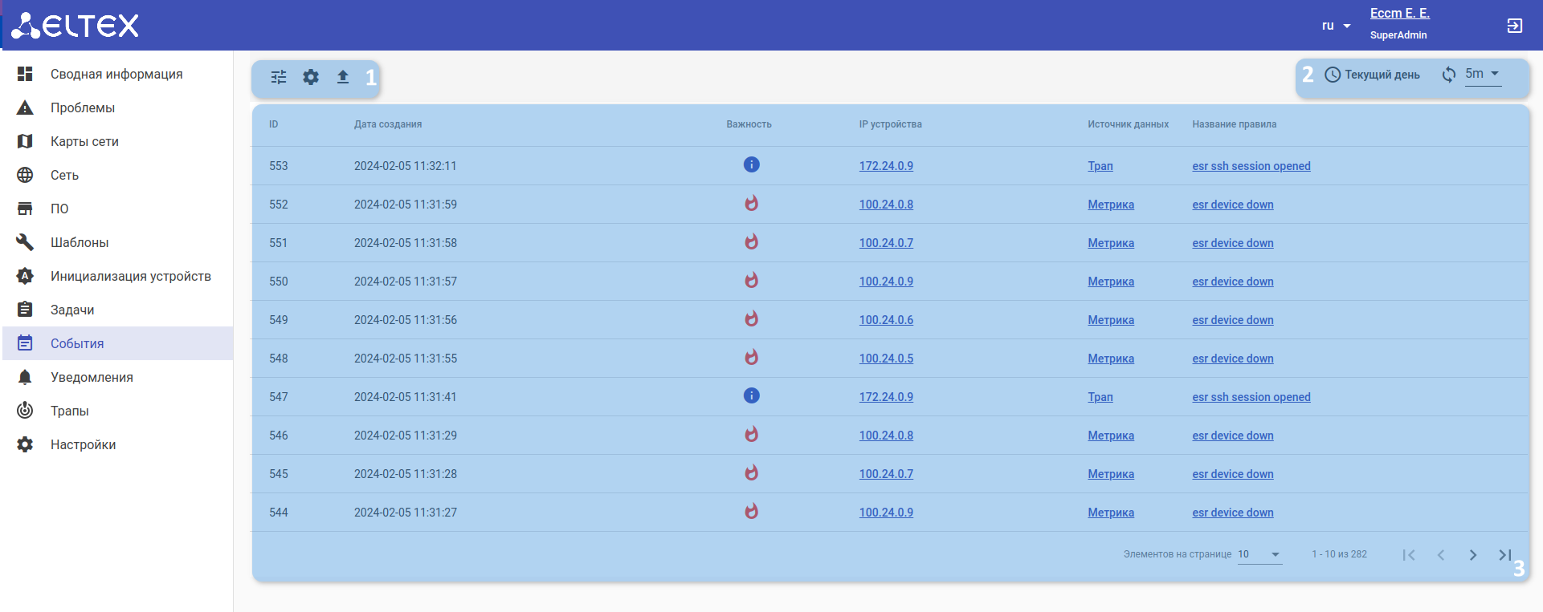This screenshot has width=1543, height=612.
Task: Click the store icon beside ПО
Action: pyautogui.click(x=25, y=209)
